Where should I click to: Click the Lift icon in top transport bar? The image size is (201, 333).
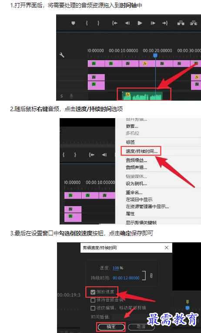point(181,23)
